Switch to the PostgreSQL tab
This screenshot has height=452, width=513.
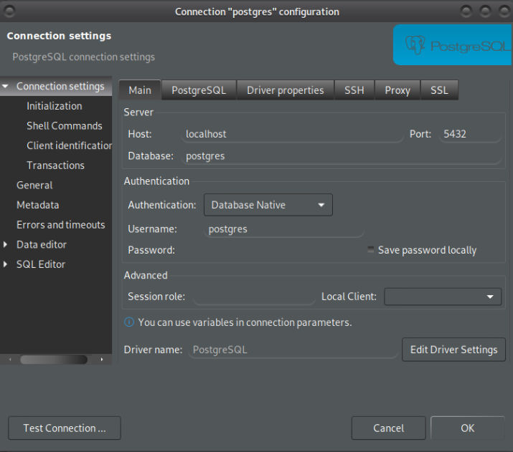[199, 90]
